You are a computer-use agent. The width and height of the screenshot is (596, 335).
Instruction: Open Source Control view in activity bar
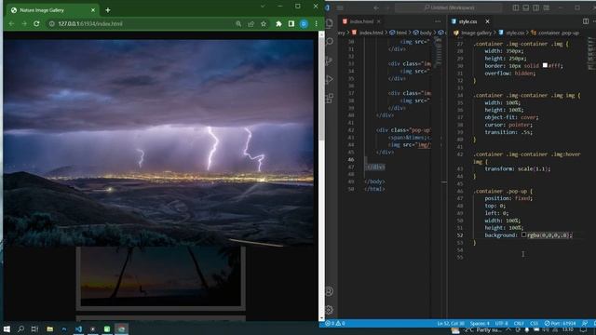click(330, 60)
